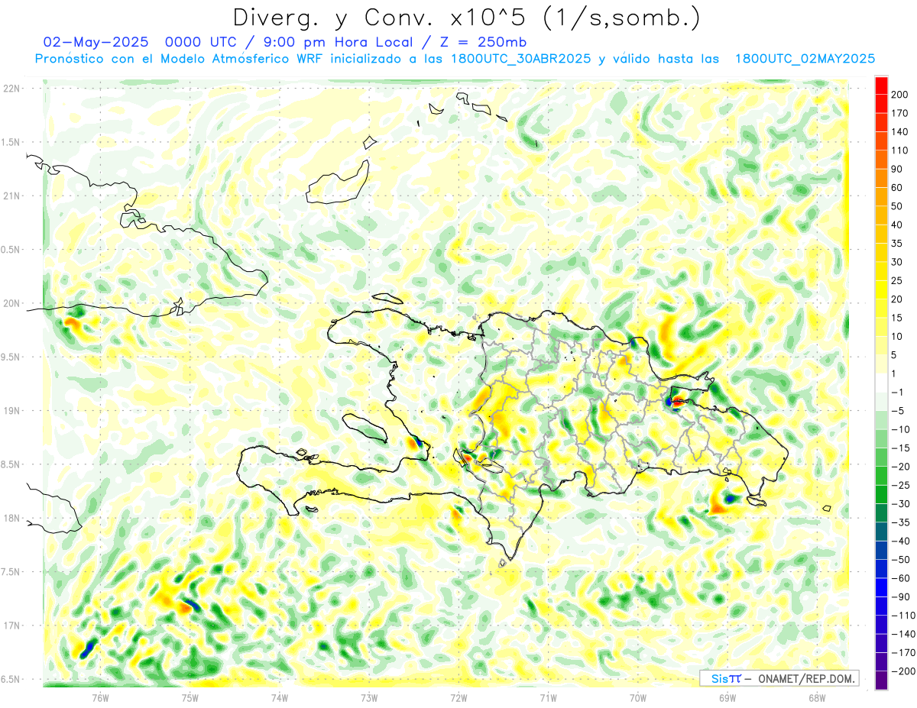Click the '-90' colorbar value
Viewport: 917px width, 708px height.
(902, 596)
